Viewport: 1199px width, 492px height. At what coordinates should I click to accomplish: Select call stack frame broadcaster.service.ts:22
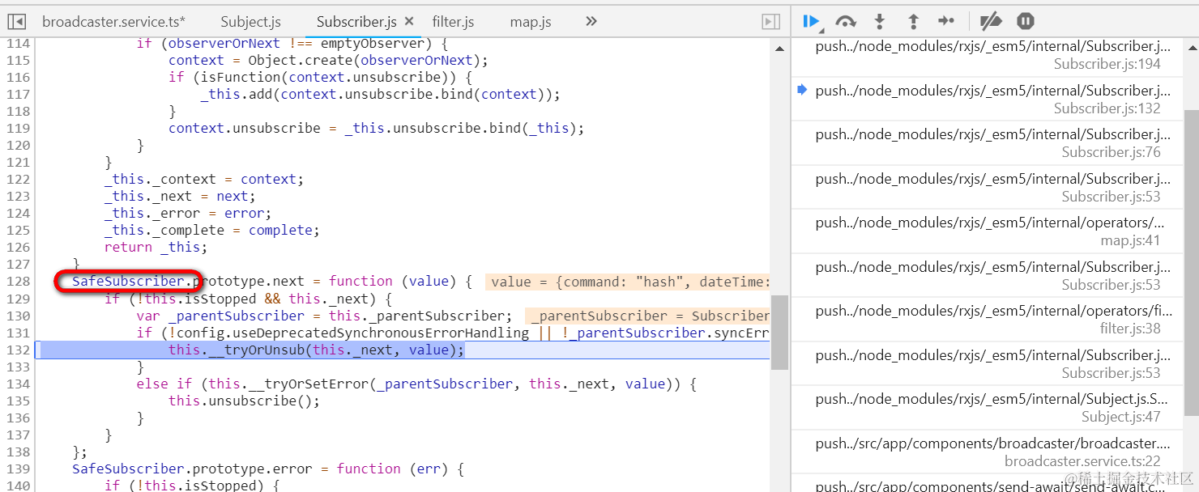pos(987,452)
